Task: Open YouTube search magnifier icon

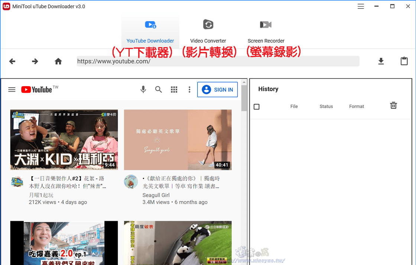Action: (158, 89)
